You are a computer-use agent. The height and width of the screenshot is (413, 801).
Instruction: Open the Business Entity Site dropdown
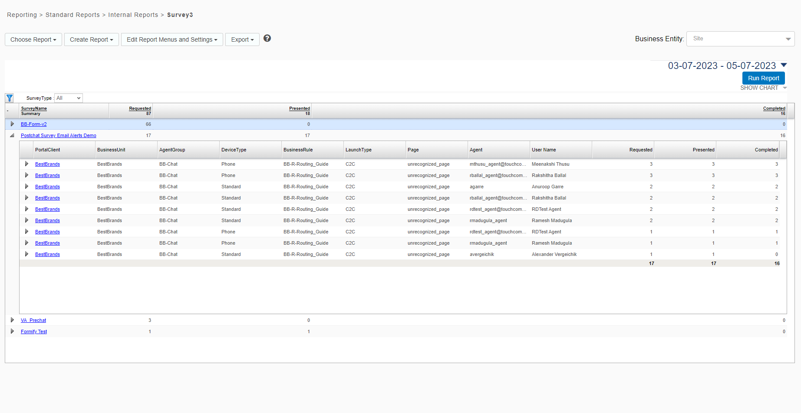point(740,39)
